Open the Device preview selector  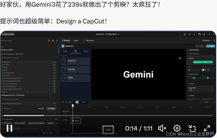(x=206, y=40)
